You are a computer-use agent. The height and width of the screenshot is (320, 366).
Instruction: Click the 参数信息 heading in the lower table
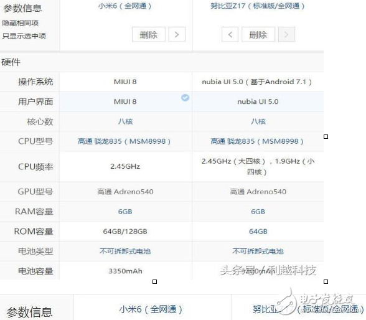tap(29, 313)
